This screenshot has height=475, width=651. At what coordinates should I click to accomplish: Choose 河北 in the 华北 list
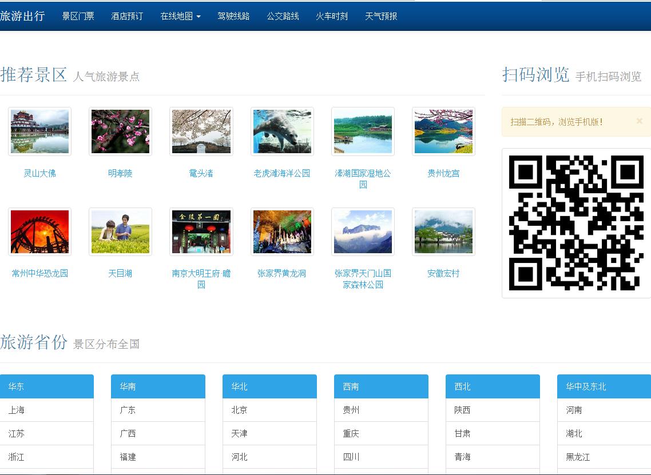click(x=270, y=457)
